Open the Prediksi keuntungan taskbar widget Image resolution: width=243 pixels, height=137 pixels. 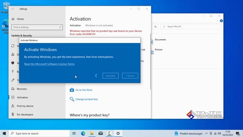tap(188, 134)
